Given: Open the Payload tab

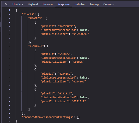Looking at the screenshot, I should tap(33, 4).
